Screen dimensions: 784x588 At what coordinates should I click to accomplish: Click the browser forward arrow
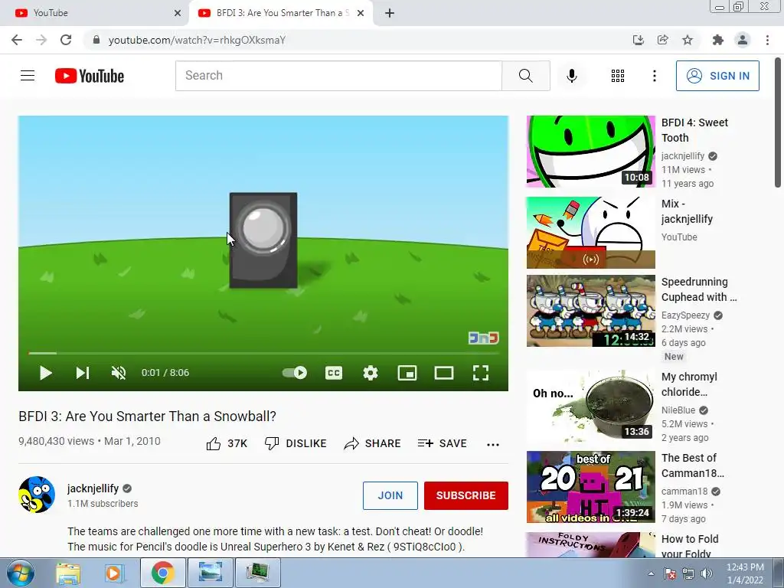point(41,40)
